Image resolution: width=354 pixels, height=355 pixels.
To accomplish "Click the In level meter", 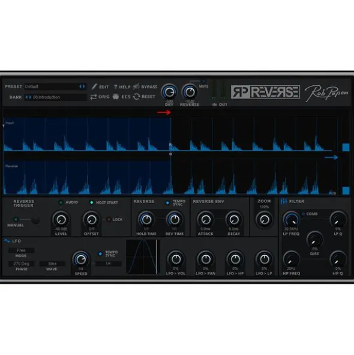I will 214,90.
